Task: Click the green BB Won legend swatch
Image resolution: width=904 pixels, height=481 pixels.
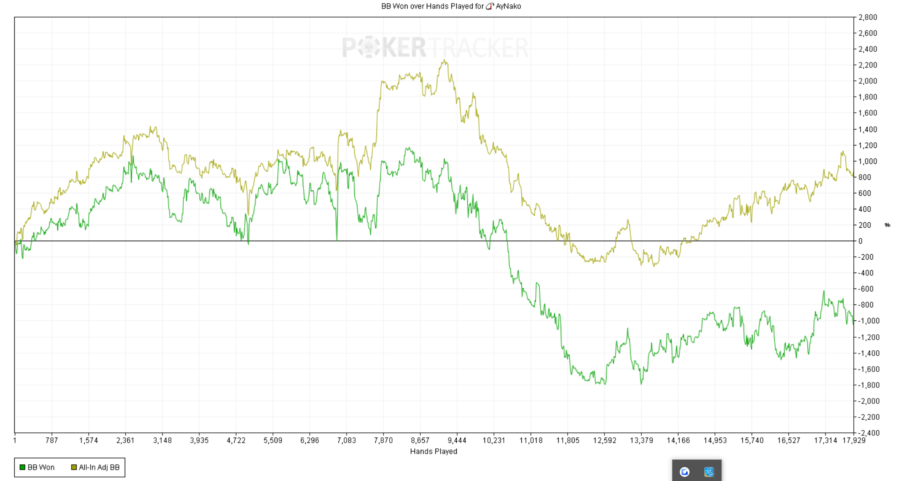Action: pos(23,467)
